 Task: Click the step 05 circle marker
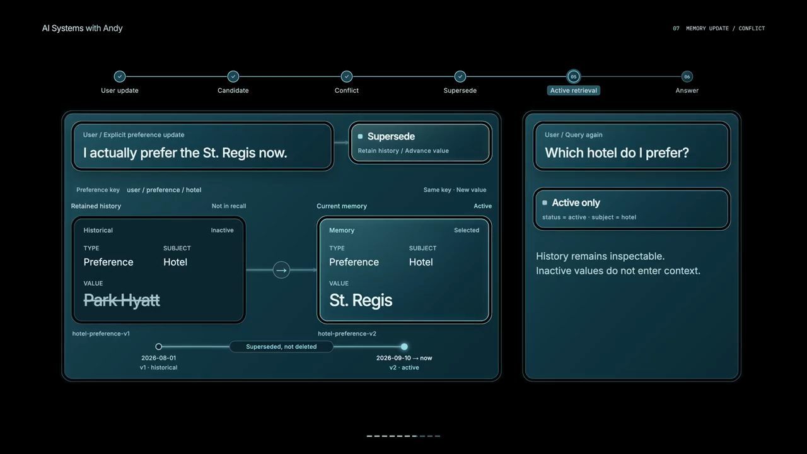(x=573, y=76)
